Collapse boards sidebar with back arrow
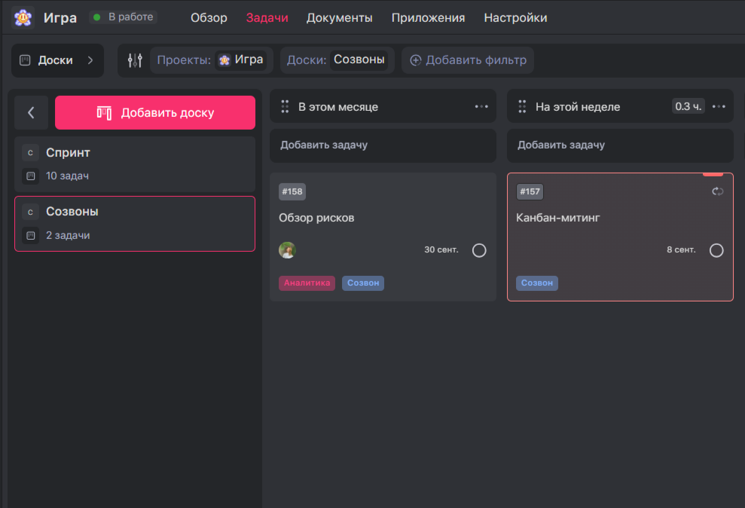Viewport: 745px width, 508px height. pos(31,113)
